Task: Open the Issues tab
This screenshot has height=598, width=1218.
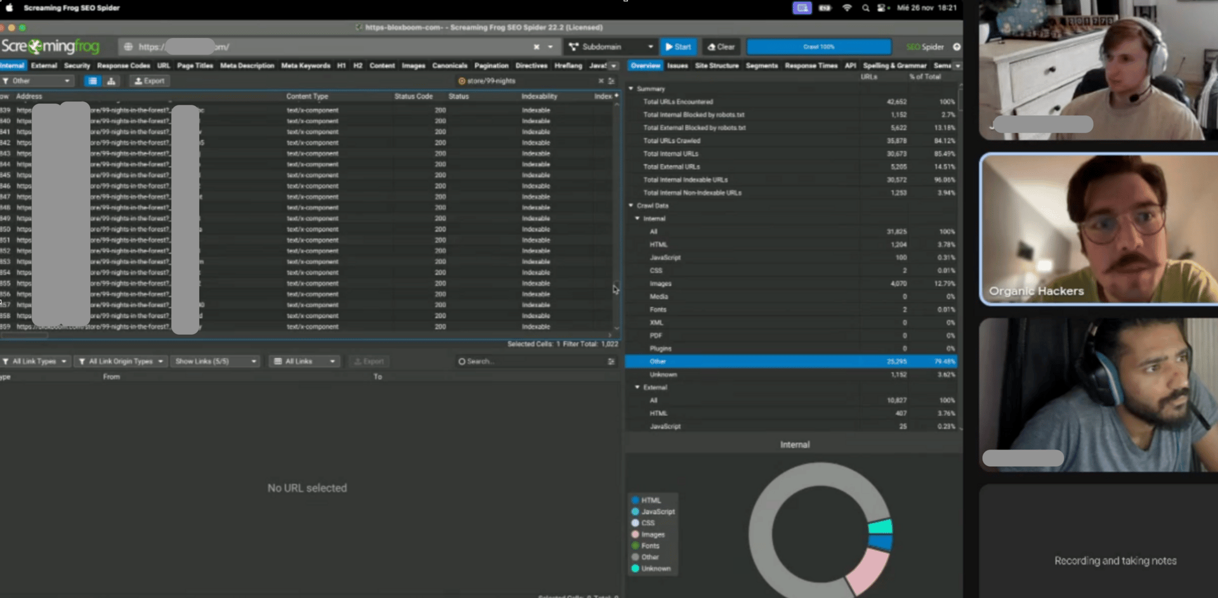Action: pos(677,66)
